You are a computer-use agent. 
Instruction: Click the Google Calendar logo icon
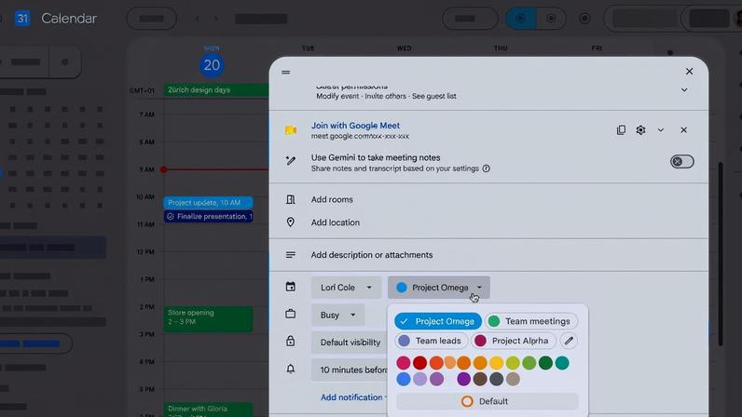pyautogui.click(x=22, y=19)
